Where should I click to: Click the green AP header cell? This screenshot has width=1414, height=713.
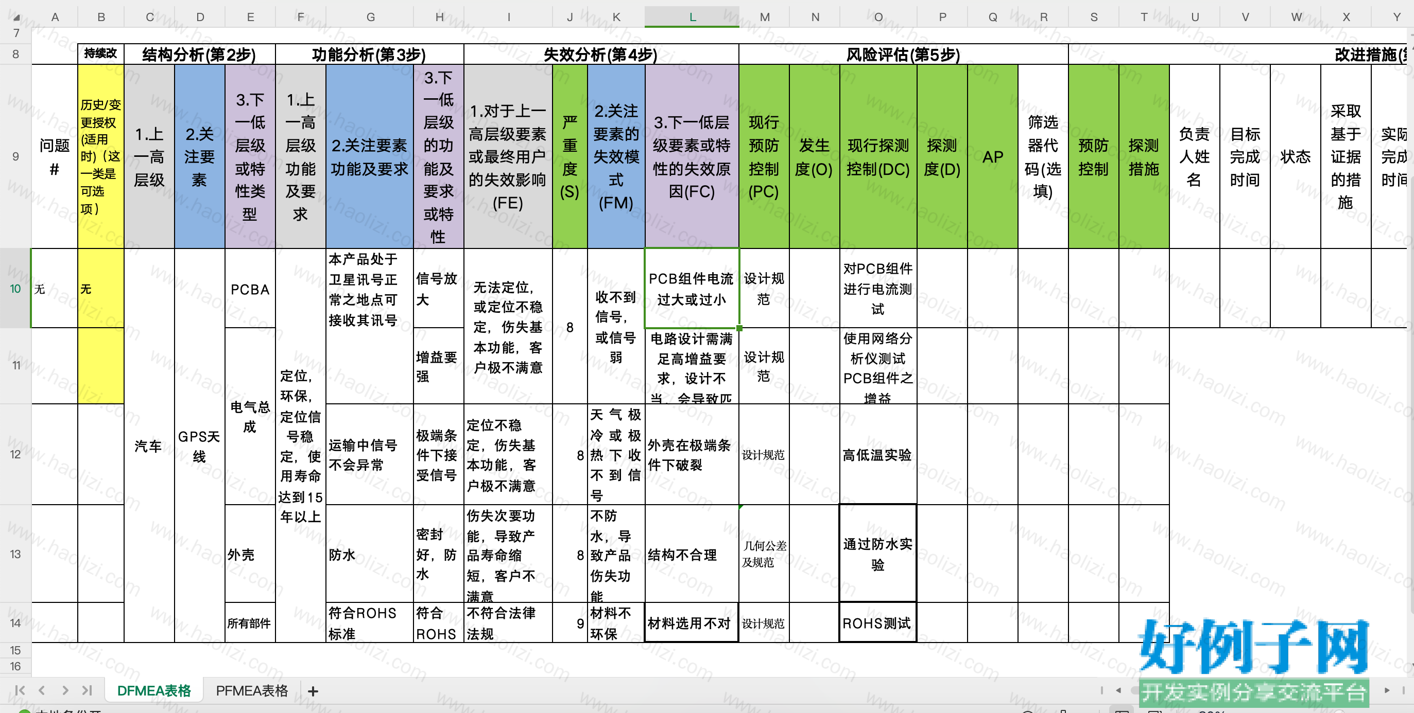993,156
